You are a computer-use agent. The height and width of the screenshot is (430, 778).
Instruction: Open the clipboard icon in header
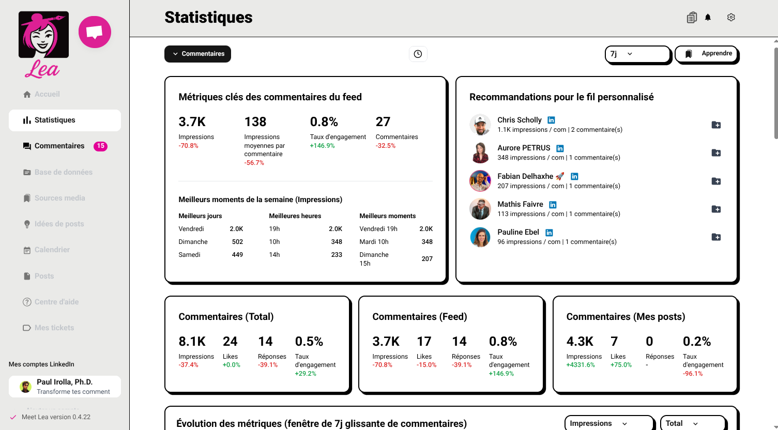coord(691,18)
